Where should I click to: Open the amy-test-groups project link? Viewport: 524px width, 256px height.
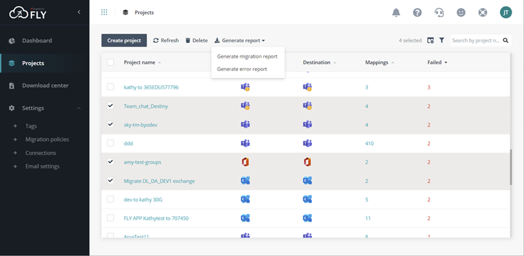coord(142,162)
